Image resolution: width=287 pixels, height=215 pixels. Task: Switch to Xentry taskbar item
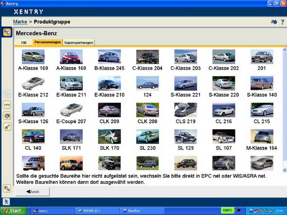[x=52, y=211]
